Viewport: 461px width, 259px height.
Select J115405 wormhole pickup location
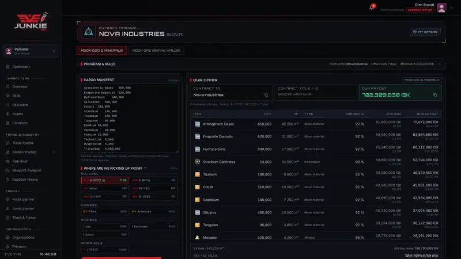pos(104,250)
